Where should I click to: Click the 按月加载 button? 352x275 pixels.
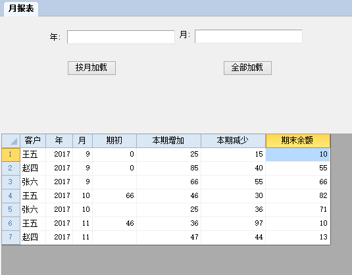tap(91, 68)
